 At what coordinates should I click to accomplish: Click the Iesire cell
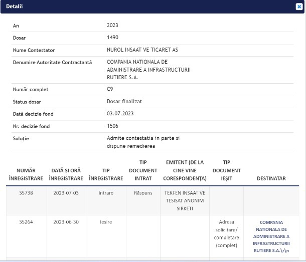click(x=106, y=222)
